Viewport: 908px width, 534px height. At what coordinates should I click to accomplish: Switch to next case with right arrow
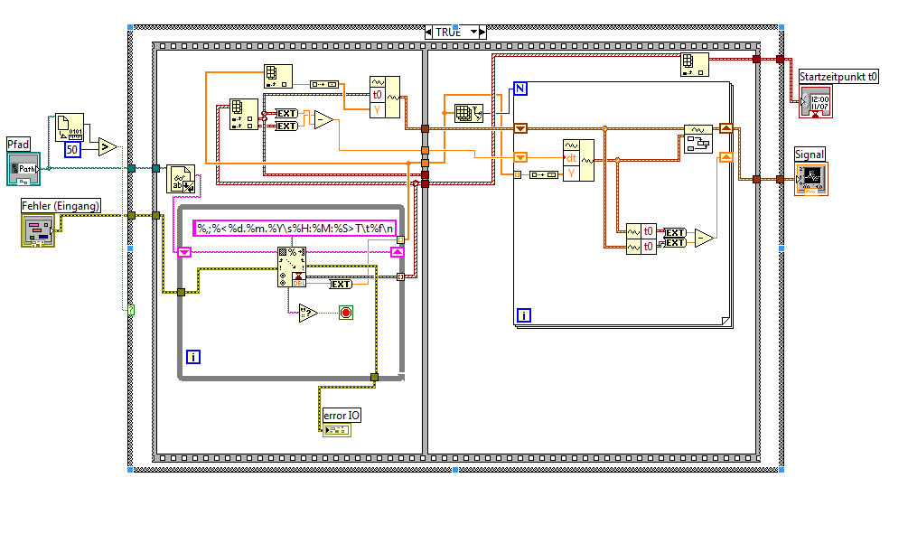(482, 32)
